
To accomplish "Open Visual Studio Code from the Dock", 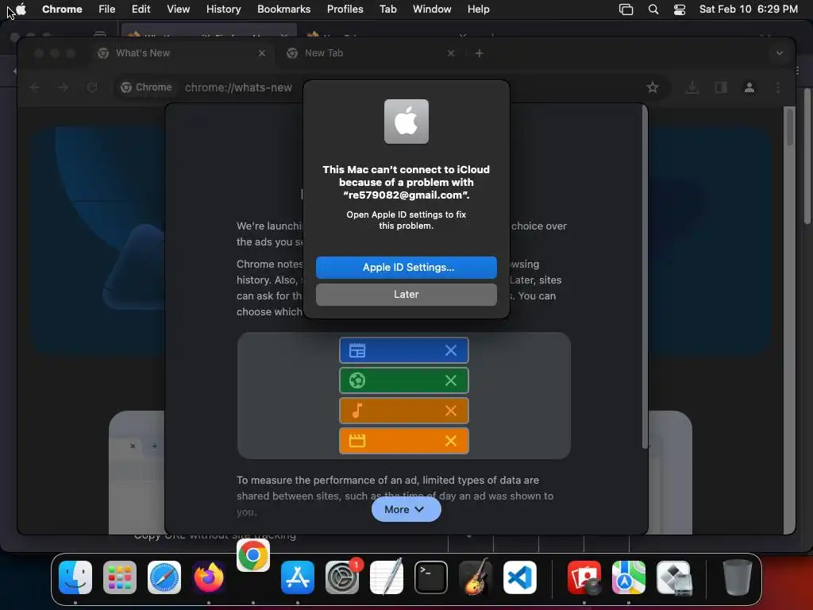I will click(x=520, y=577).
